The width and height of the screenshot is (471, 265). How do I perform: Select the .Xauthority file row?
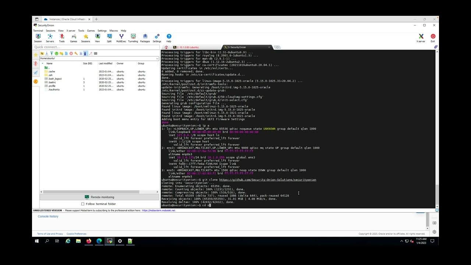coord(99,89)
